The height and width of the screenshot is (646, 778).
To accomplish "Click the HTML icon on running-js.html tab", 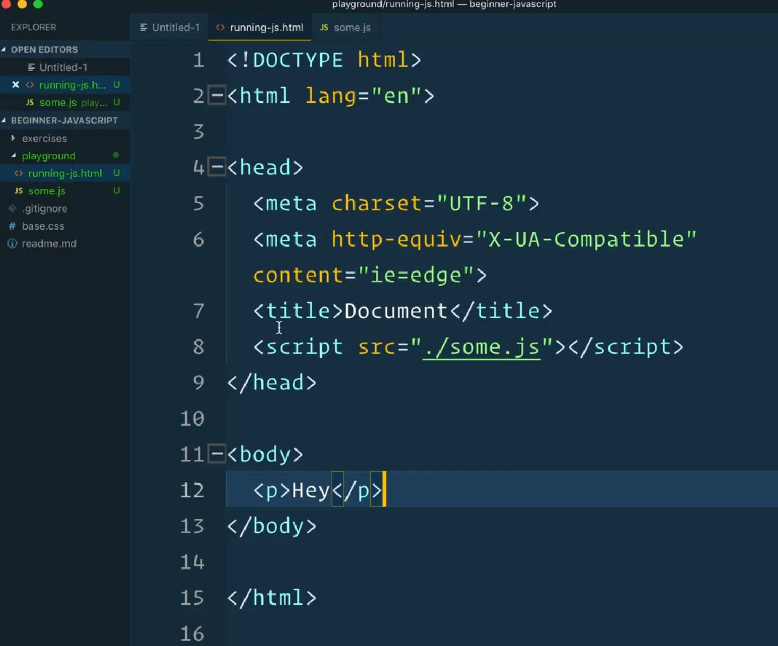I will coord(220,28).
